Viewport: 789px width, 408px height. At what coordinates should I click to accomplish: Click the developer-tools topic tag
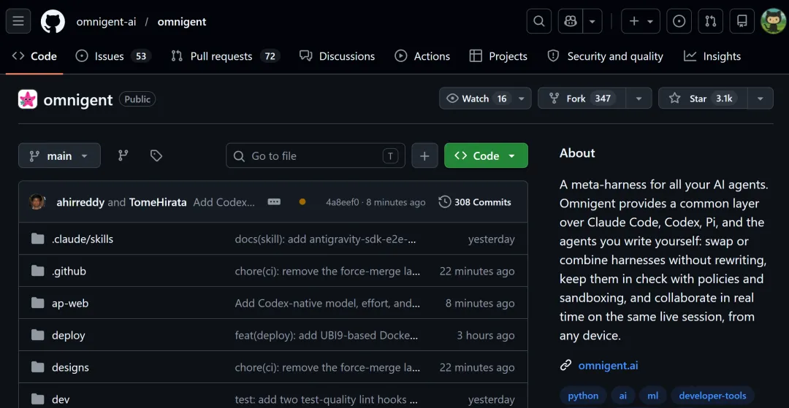point(712,396)
